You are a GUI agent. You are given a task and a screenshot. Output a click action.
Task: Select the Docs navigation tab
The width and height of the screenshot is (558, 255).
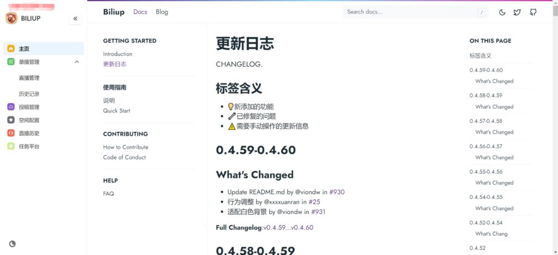click(x=140, y=12)
